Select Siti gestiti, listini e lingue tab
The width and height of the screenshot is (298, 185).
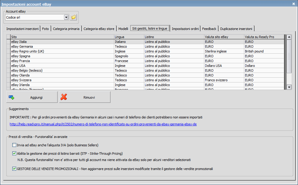pos(150,28)
